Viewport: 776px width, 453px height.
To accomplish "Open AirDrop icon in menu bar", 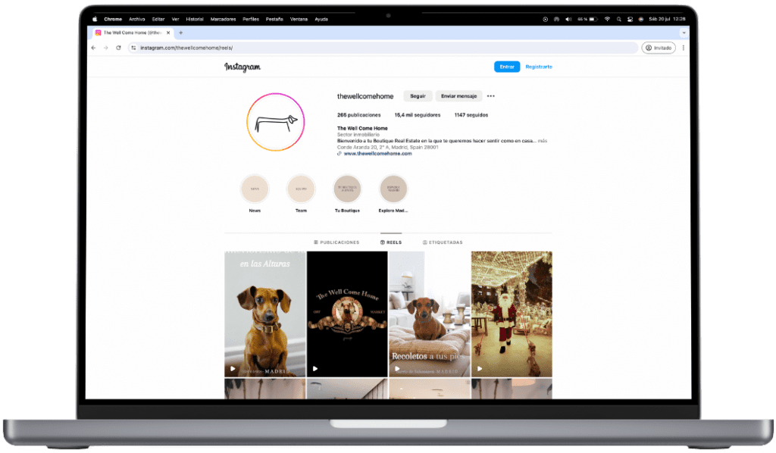I will pyautogui.click(x=557, y=19).
